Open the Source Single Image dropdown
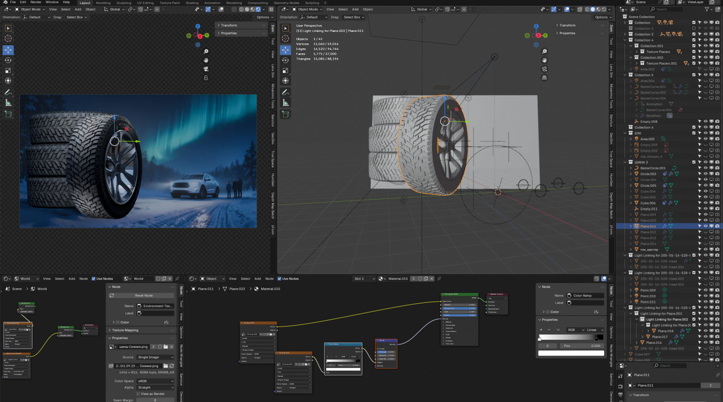The width and height of the screenshot is (723, 402). [x=155, y=357]
